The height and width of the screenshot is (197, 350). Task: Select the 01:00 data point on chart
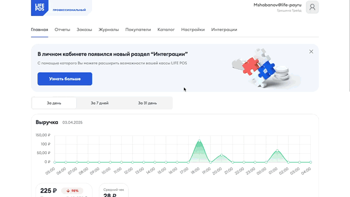click(x=277, y=150)
